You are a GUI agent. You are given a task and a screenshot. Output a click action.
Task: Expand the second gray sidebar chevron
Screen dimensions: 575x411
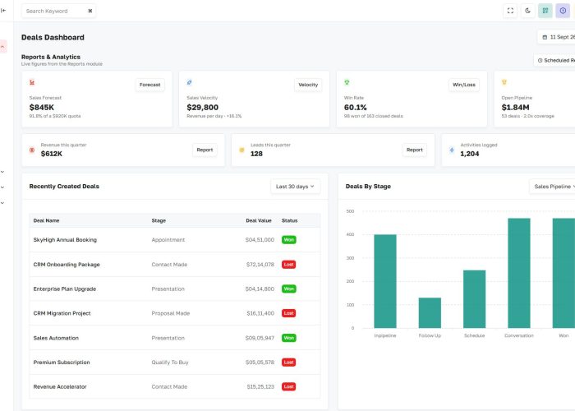[x=2, y=187]
